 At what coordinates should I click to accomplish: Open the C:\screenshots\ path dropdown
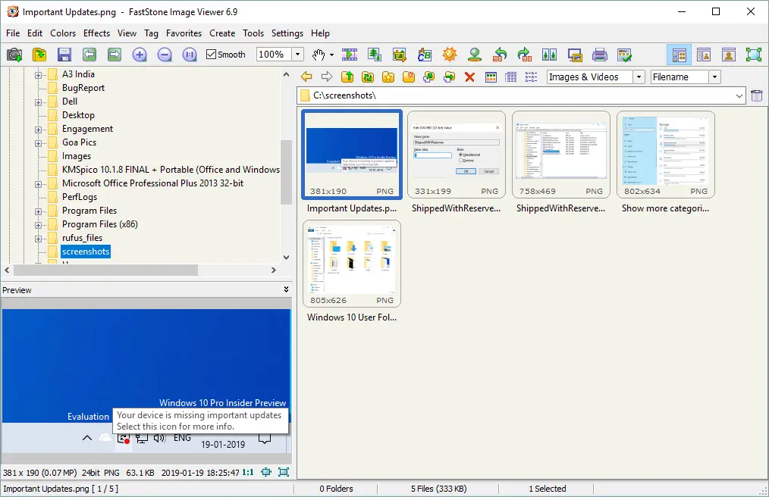click(739, 95)
